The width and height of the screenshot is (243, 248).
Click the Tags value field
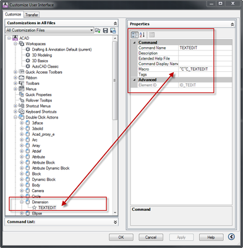pos(205,74)
